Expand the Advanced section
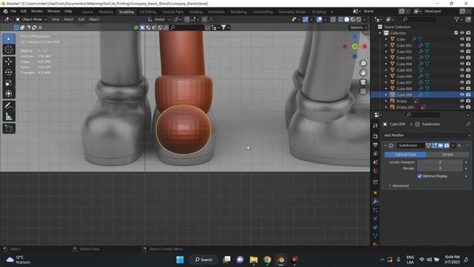474x267 pixels. click(x=398, y=185)
